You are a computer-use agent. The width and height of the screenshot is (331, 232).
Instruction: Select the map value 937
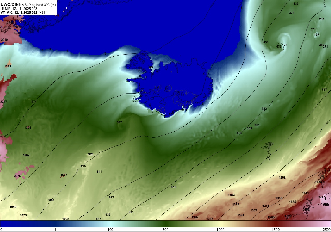tap(108, 215)
